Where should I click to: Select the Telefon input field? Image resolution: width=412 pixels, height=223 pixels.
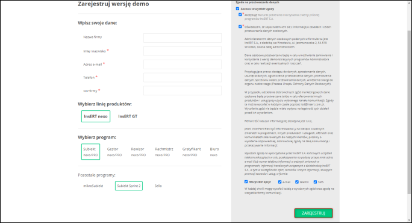(183, 77)
